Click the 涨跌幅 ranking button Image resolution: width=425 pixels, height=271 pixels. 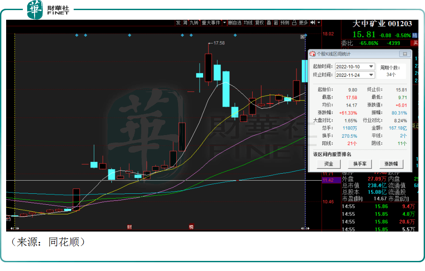click(391, 164)
